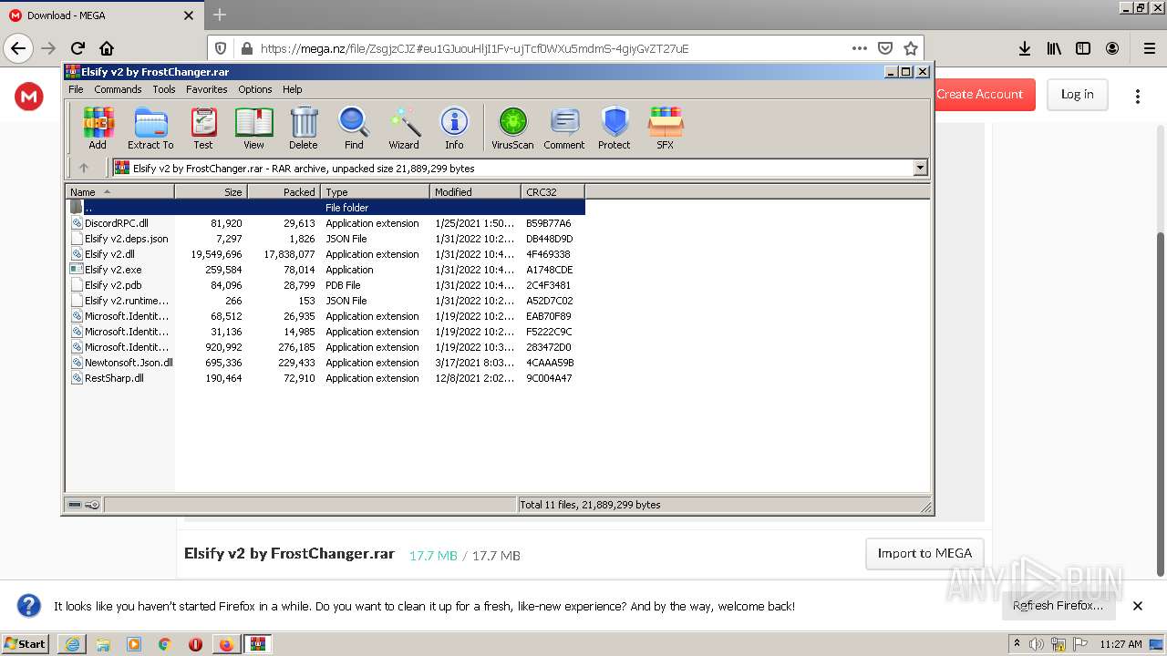The image size is (1167, 656).
Task: Open Firefox downloads panel
Action: coord(1025,48)
